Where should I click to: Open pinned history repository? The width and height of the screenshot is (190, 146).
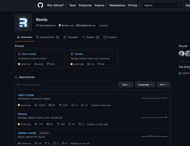coord(79,54)
